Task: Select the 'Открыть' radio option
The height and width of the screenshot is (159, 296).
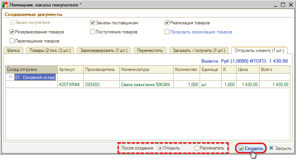Action: click(x=160, y=148)
